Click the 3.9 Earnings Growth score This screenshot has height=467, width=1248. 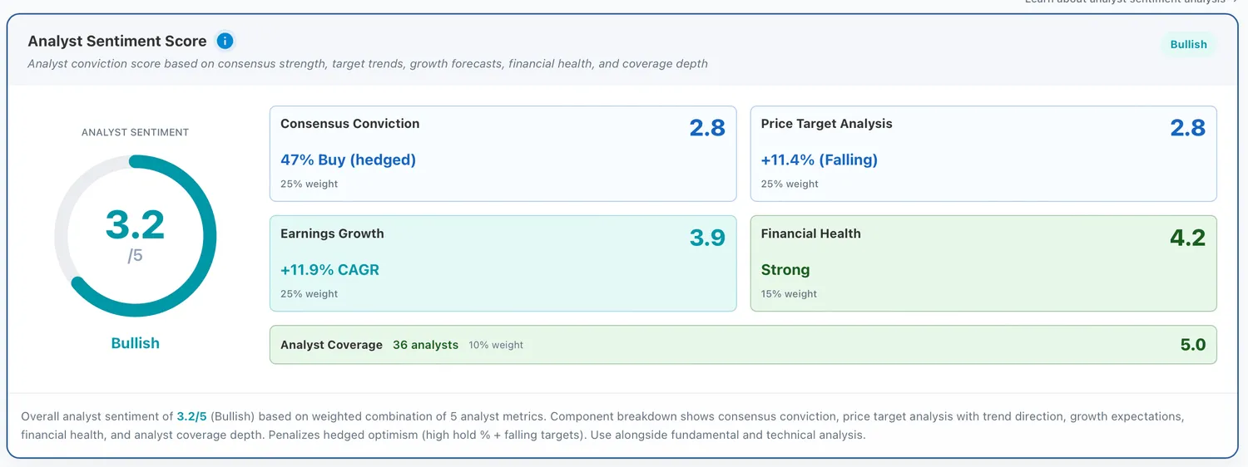[x=707, y=238]
